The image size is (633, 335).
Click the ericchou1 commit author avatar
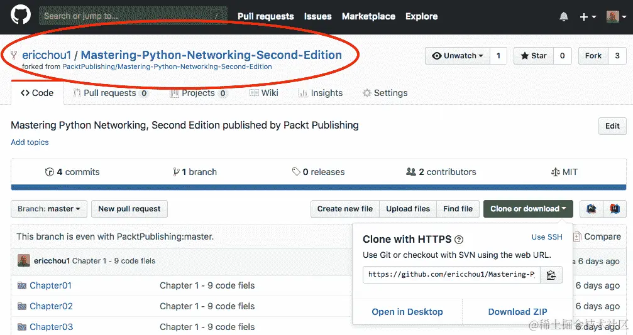[24, 260]
